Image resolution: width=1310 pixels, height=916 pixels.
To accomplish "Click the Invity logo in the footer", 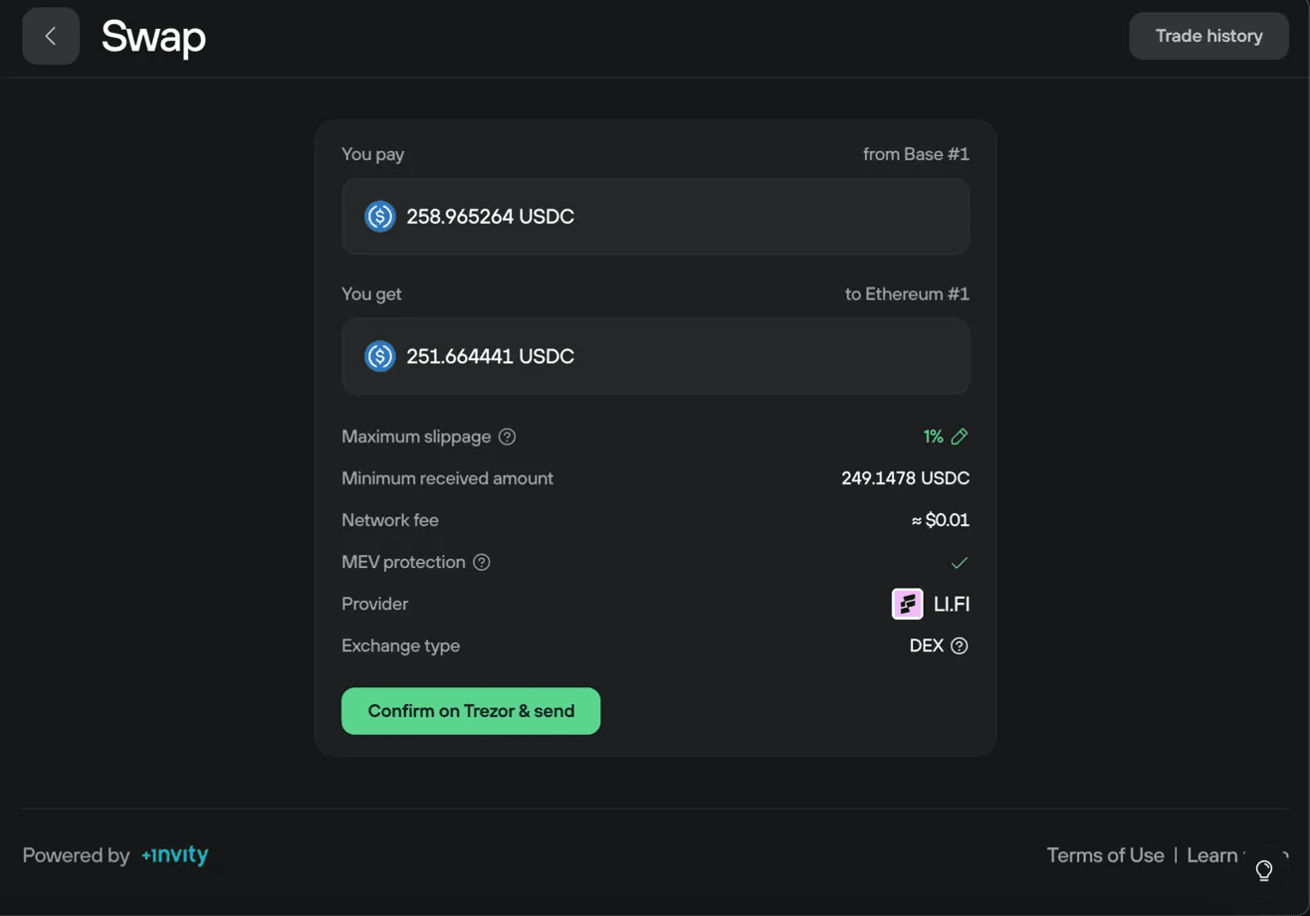I will (175, 853).
